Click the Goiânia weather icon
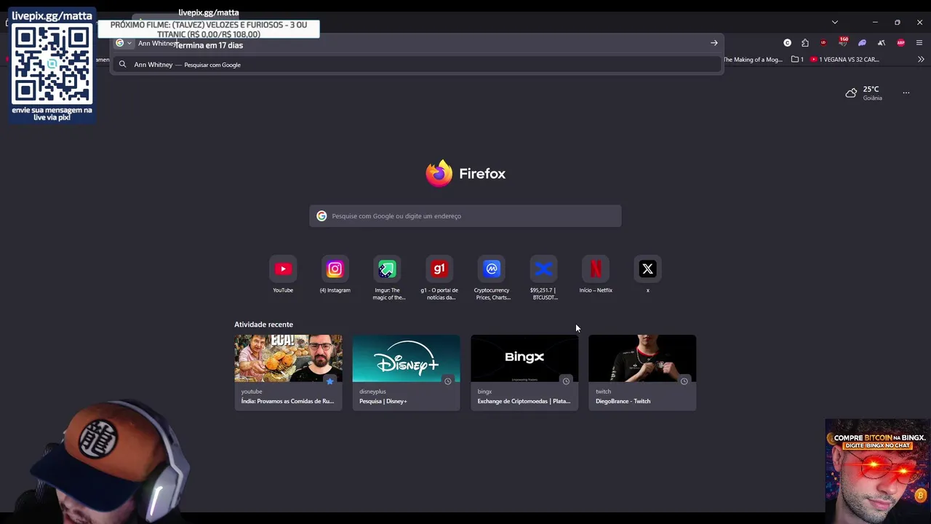931x524 pixels. pos(851,93)
